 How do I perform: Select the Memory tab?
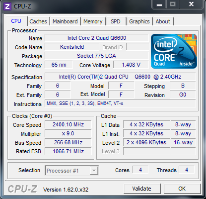pos(93,21)
